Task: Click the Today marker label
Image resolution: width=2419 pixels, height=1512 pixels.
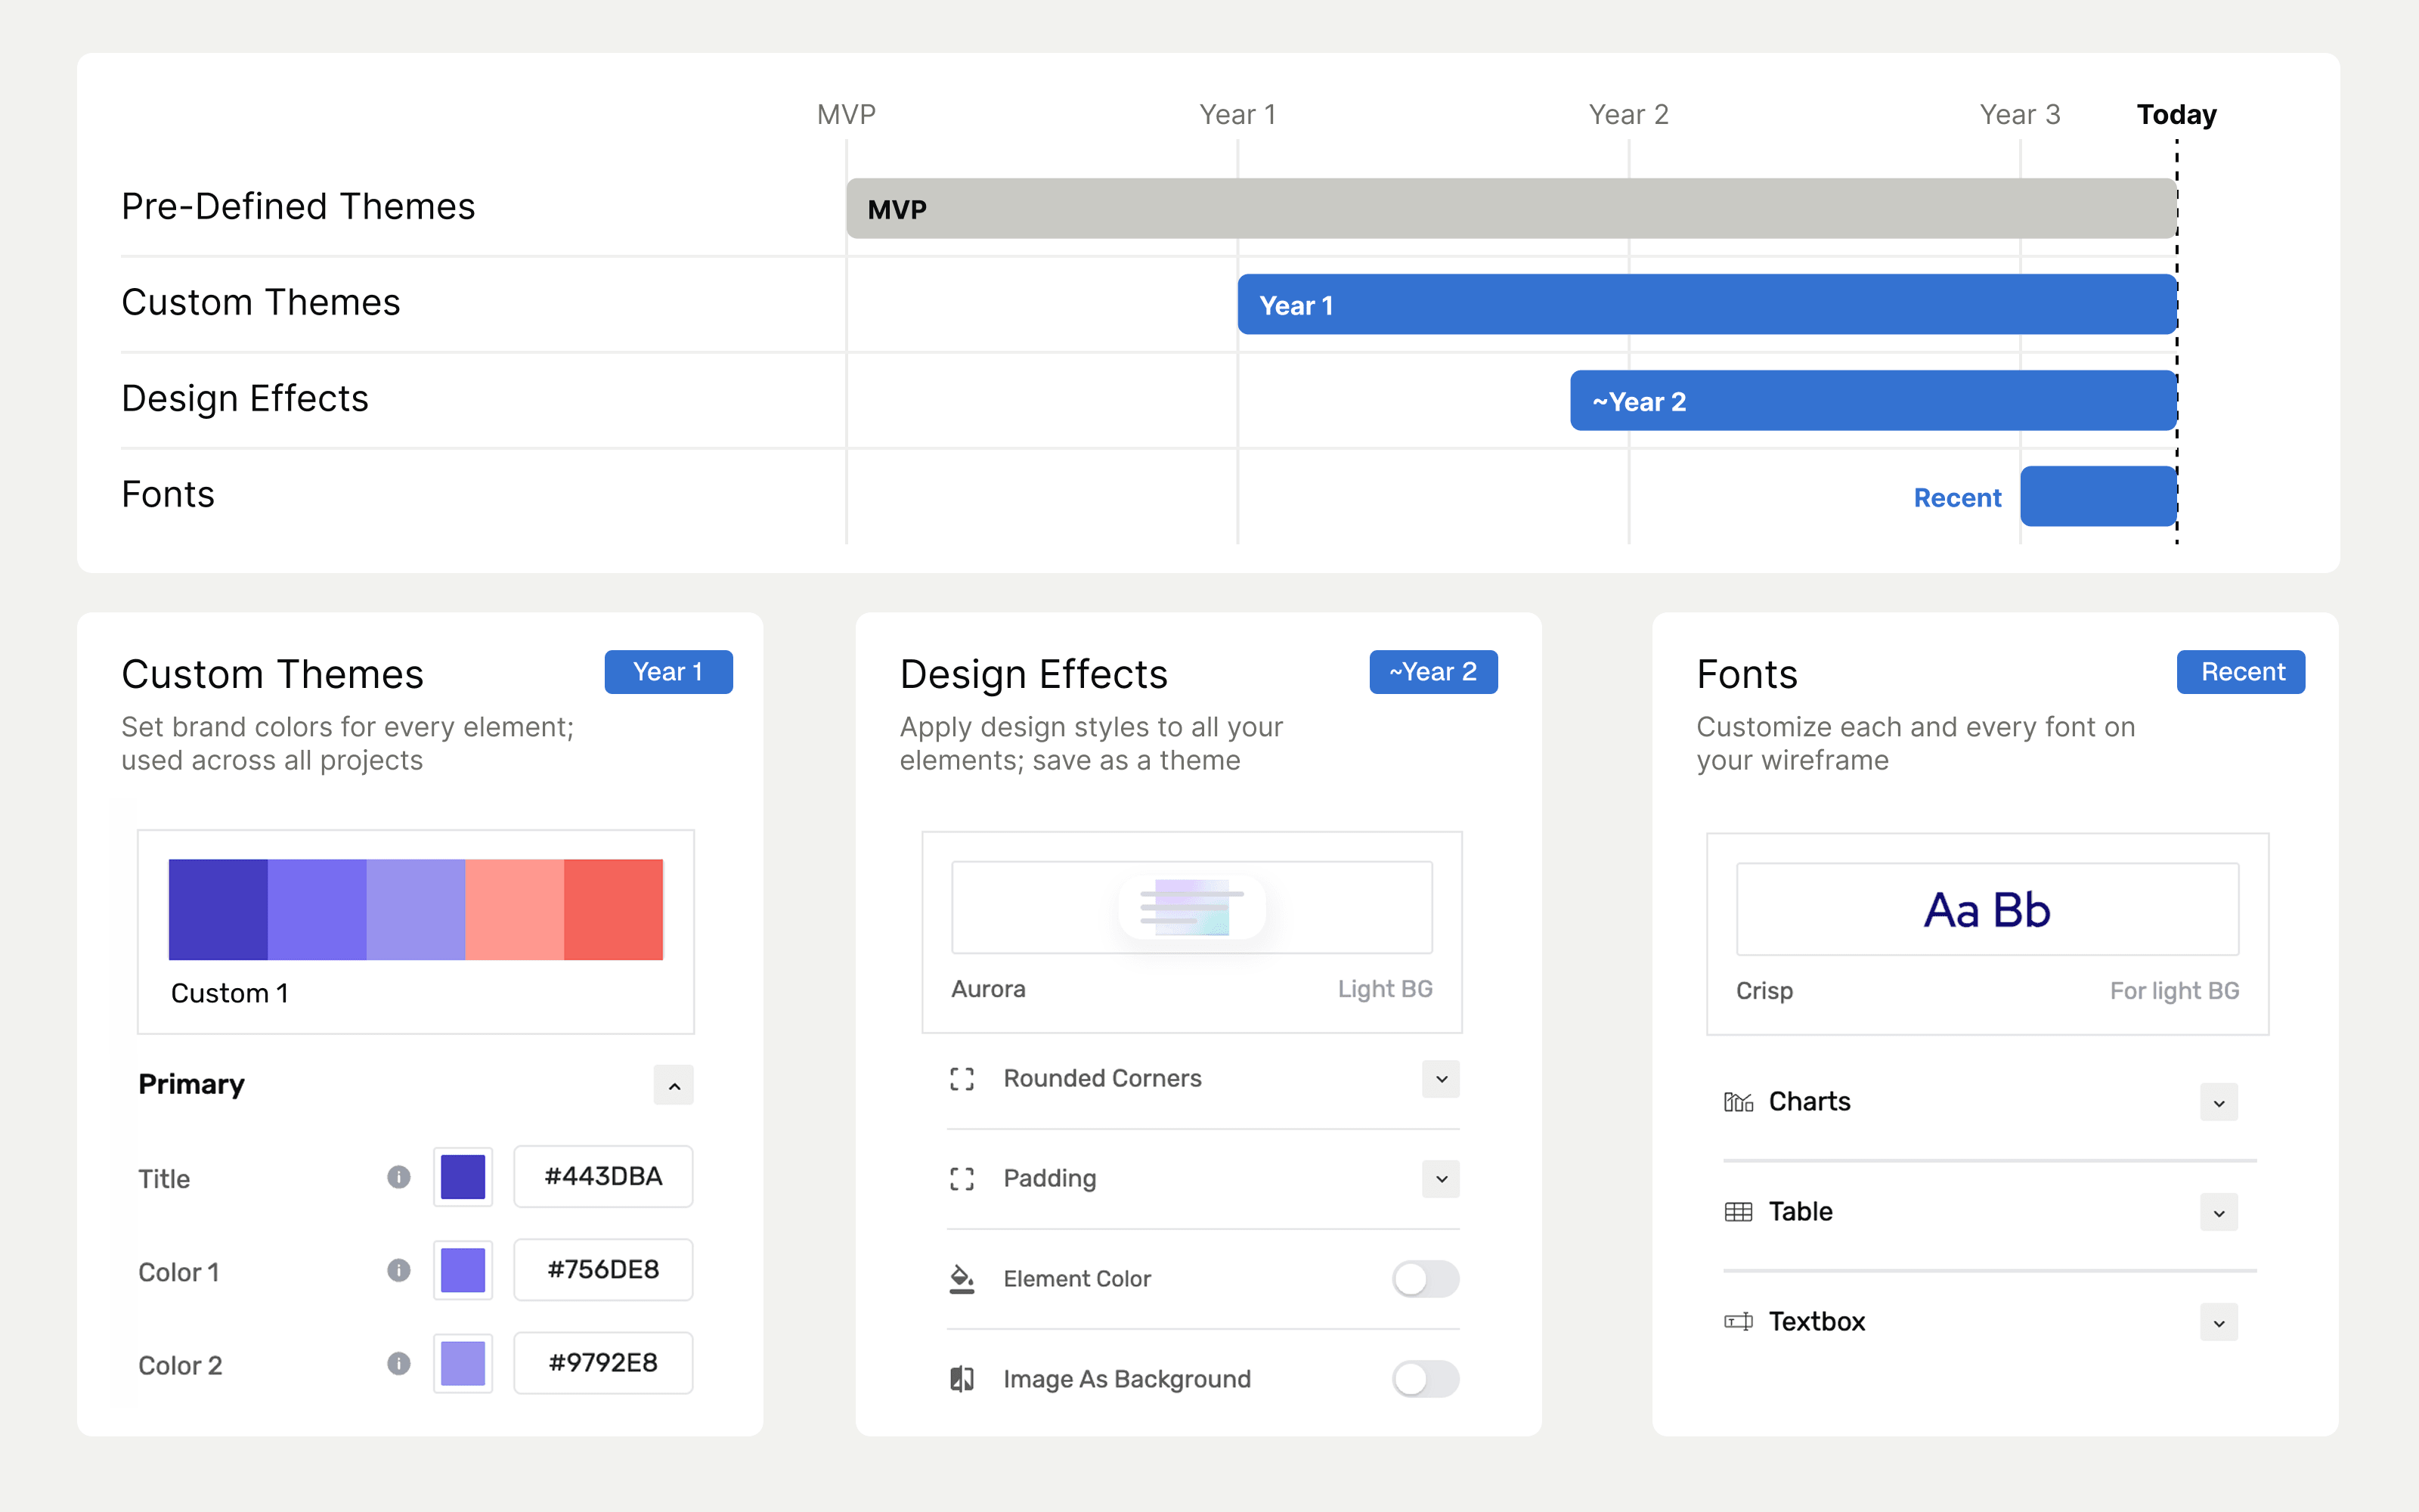Action: [2176, 115]
